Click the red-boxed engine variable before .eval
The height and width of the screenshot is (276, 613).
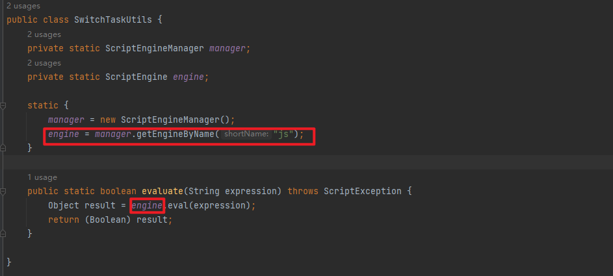pos(146,206)
